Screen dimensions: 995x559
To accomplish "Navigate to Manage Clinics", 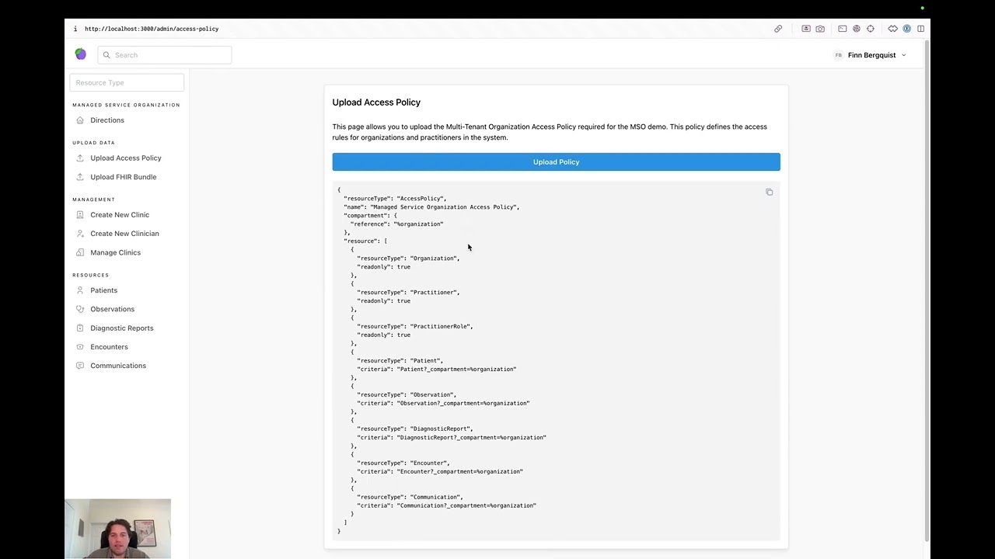I will tap(115, 252).
